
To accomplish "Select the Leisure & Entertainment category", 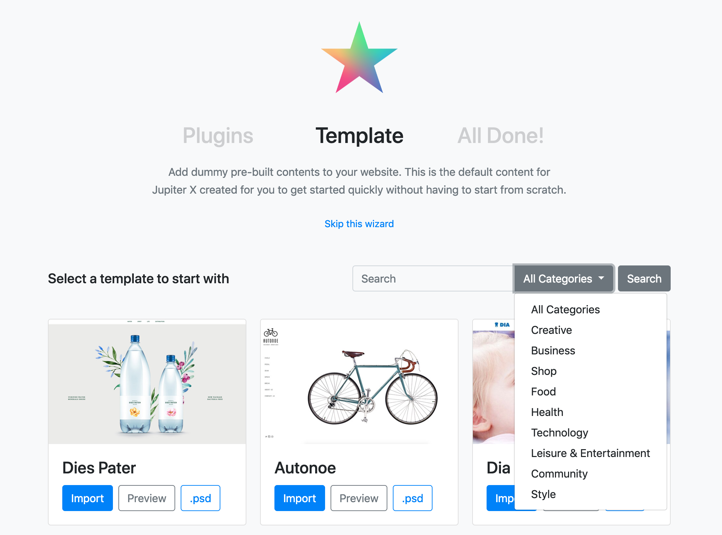I will [x=590, y=453].
